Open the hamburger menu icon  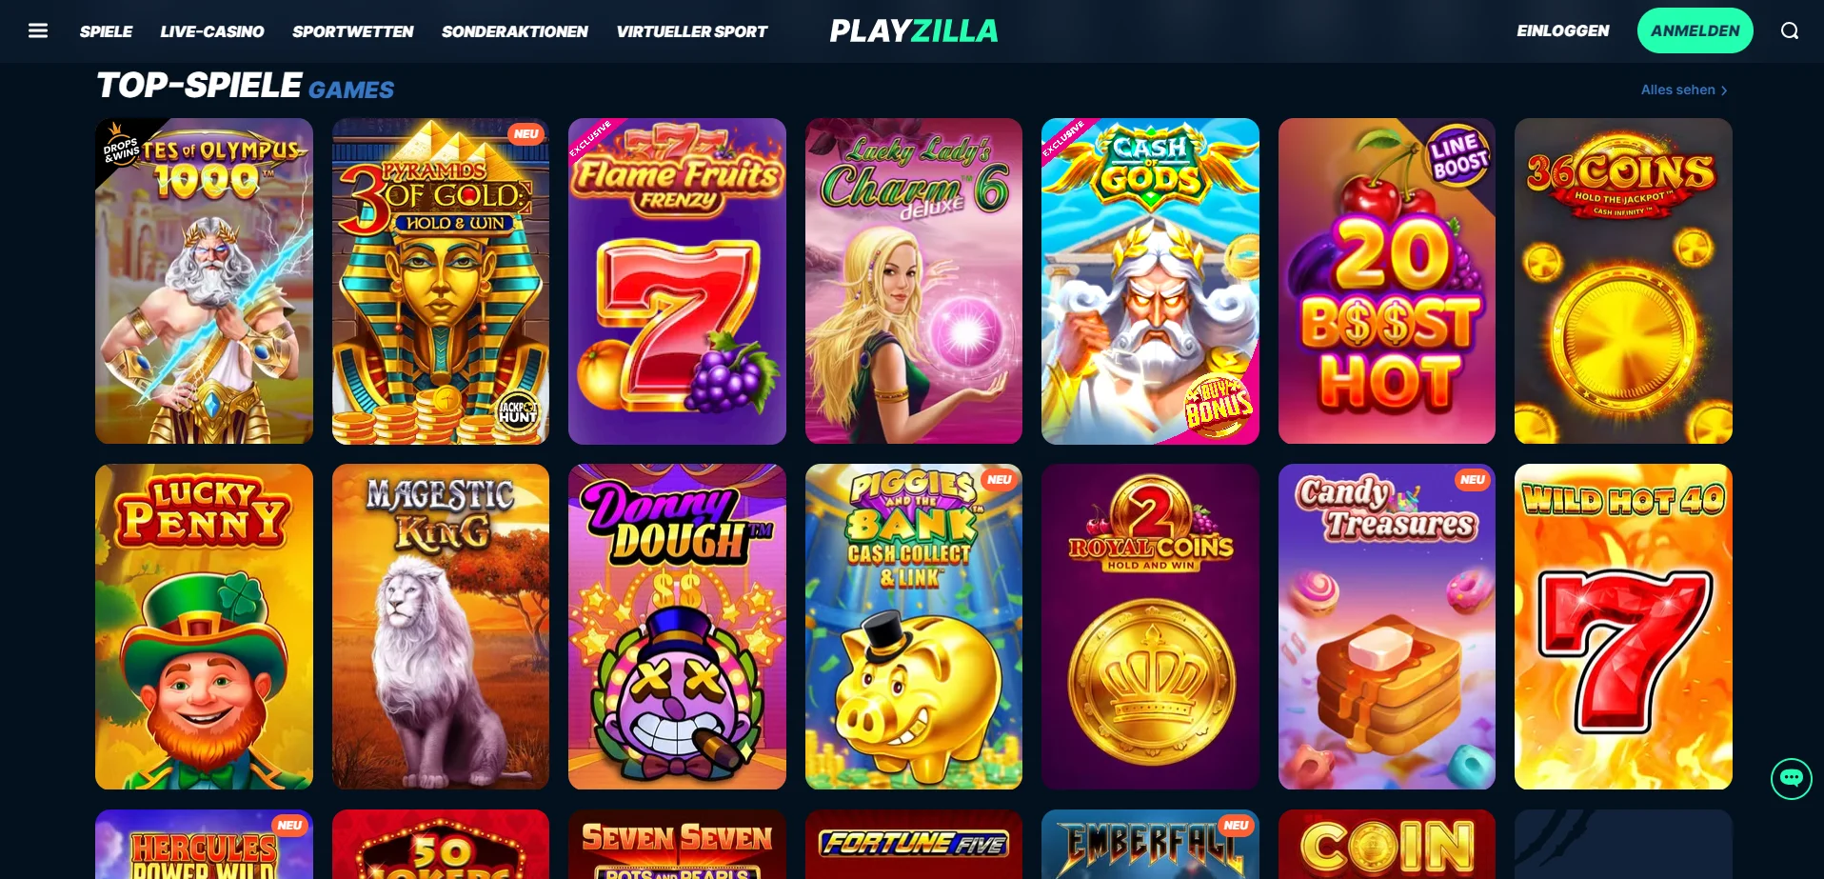pyautogui.click(x=38, y=30)
